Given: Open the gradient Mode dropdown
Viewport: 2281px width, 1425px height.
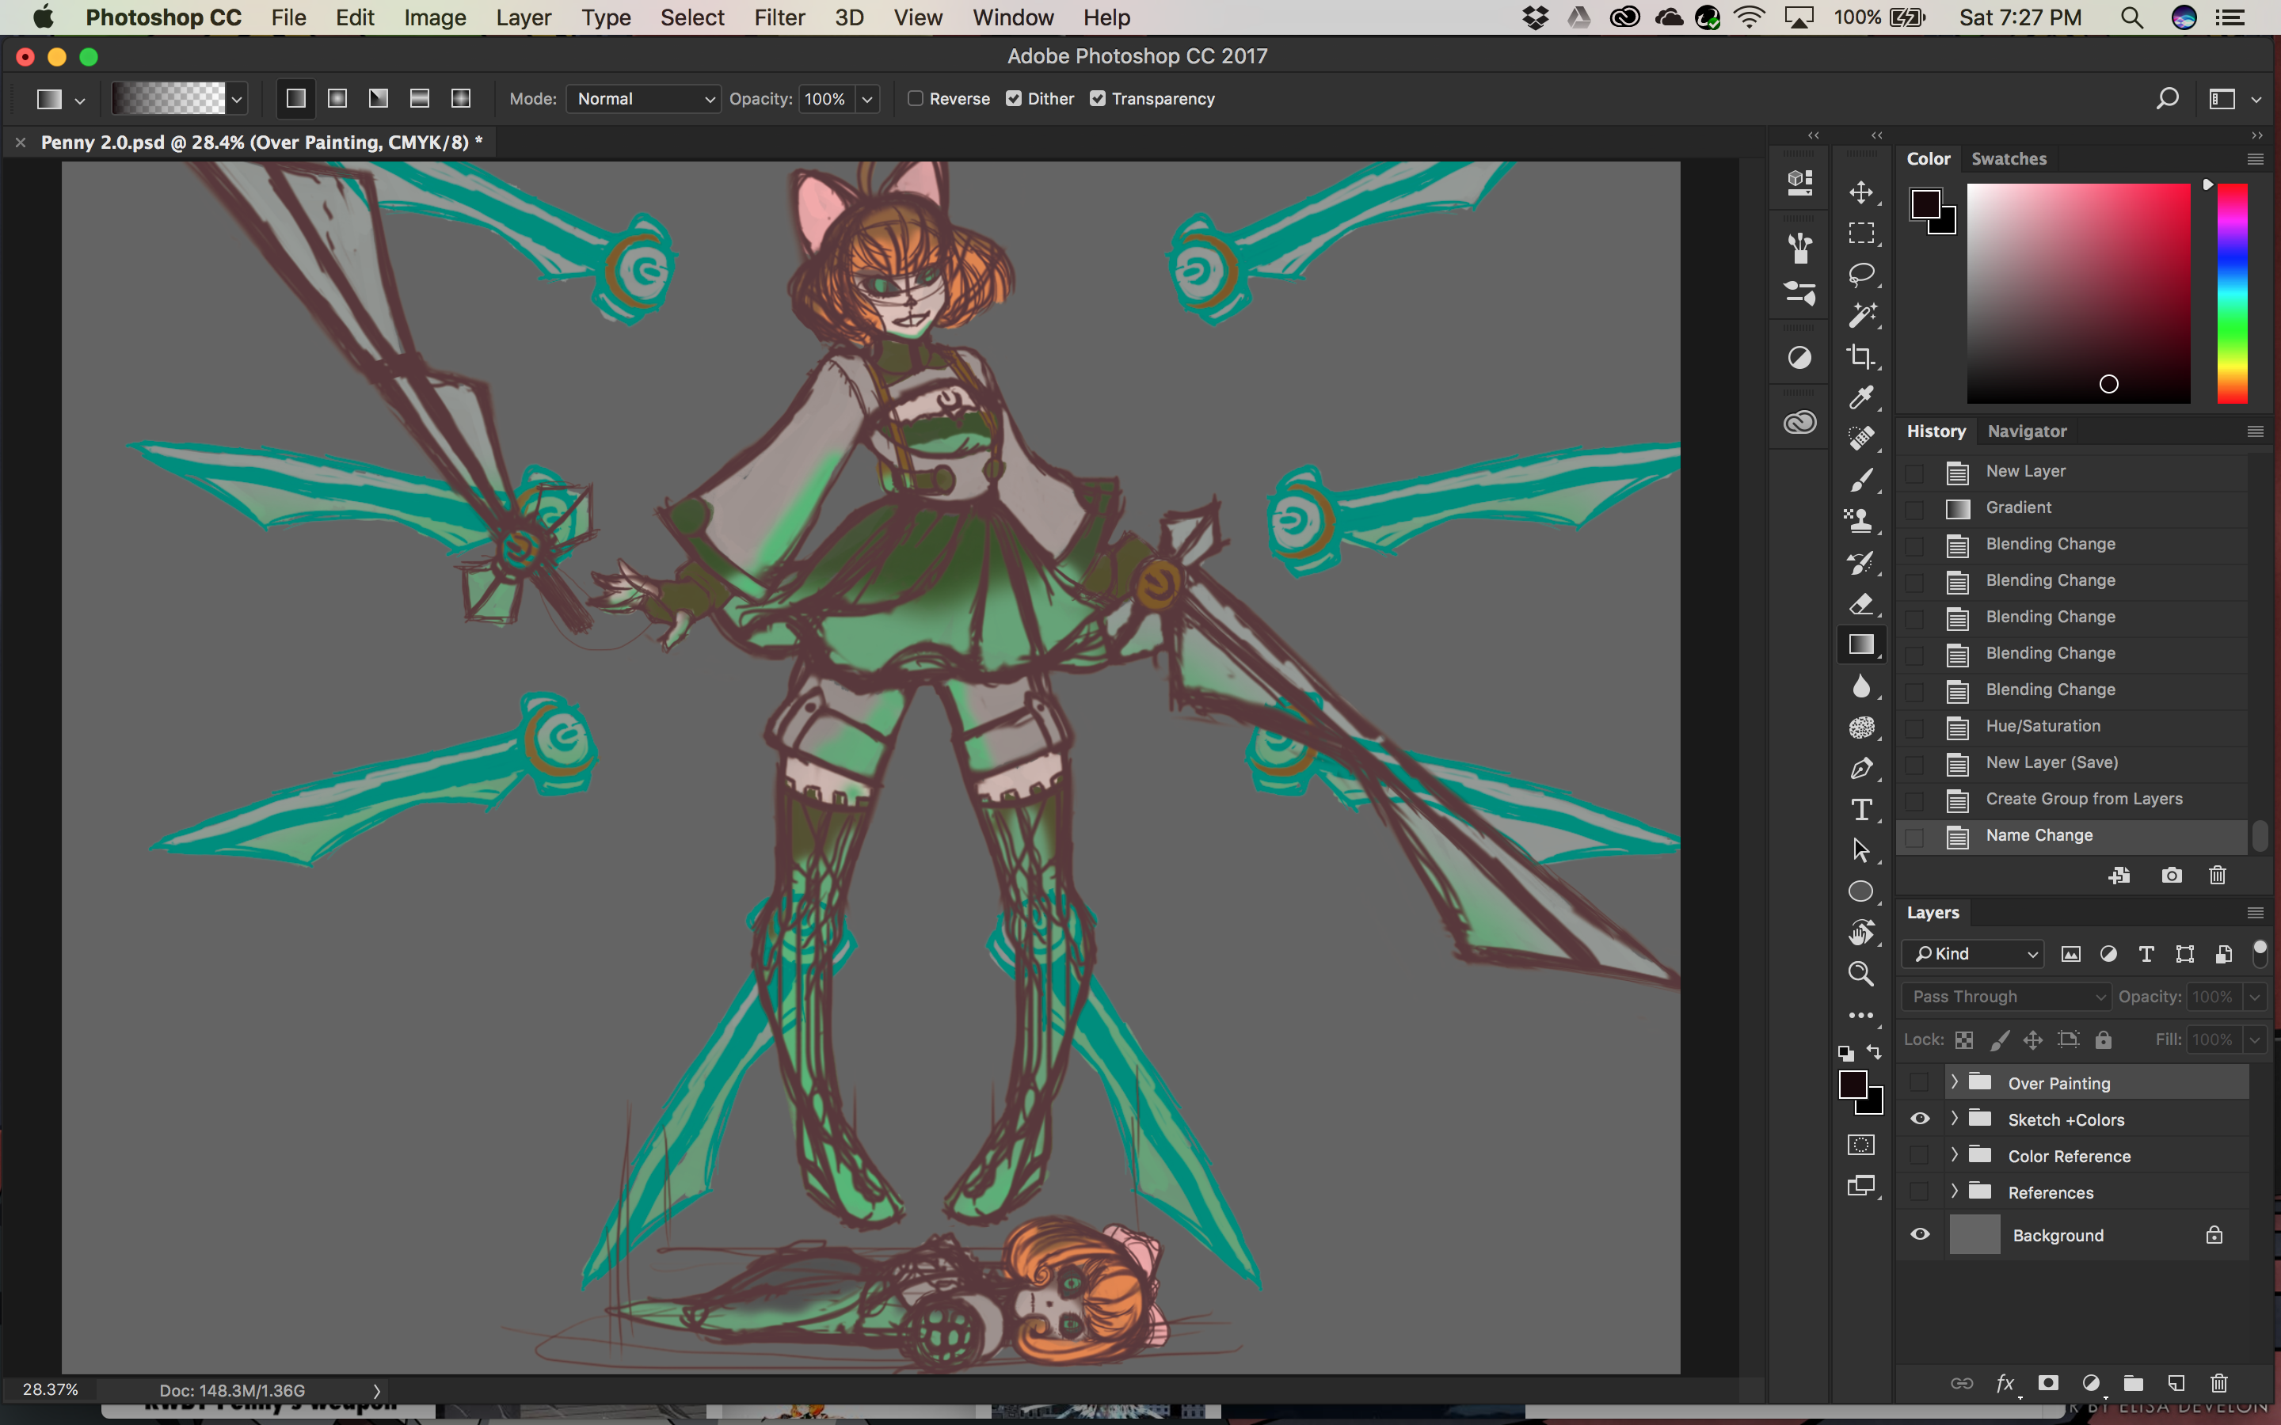Looking at the screenshot, I should pyautogui.click(x=644, y=99).
